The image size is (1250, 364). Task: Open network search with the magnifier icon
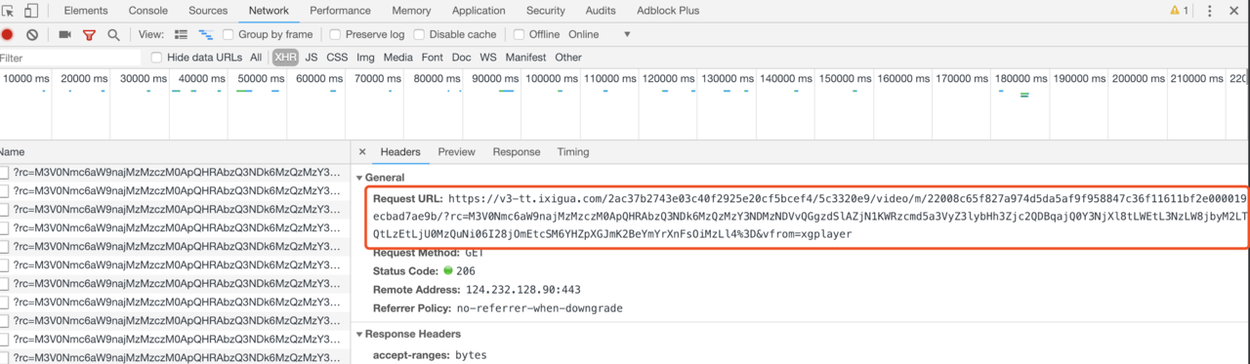[x=113, y=34]
